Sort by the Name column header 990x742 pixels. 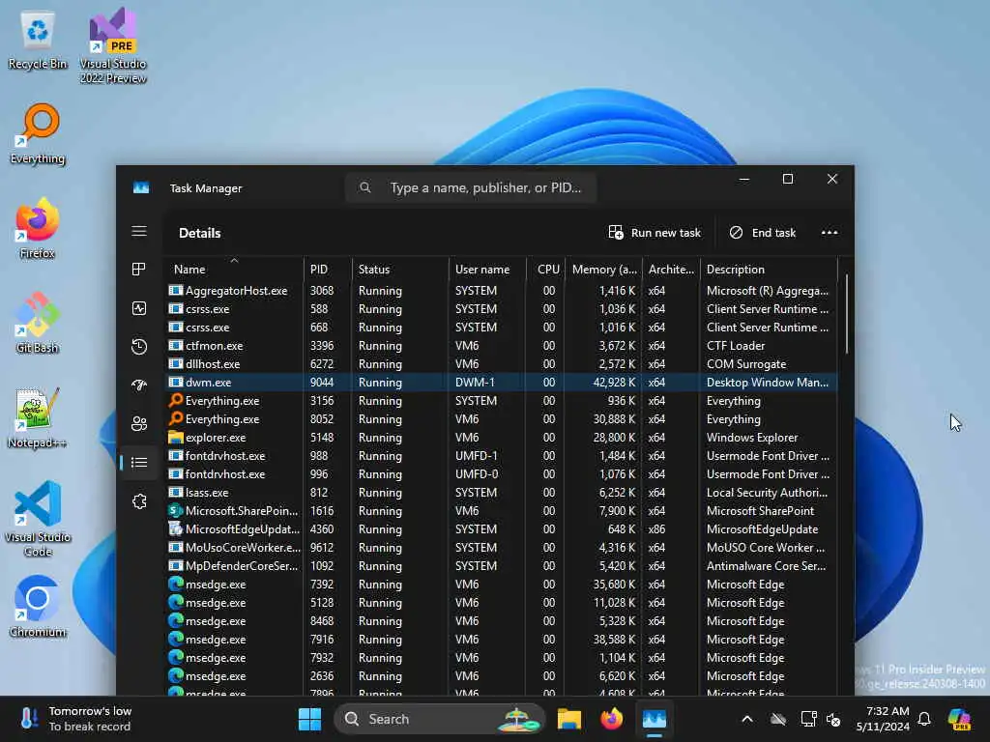[x=234, y=269]
